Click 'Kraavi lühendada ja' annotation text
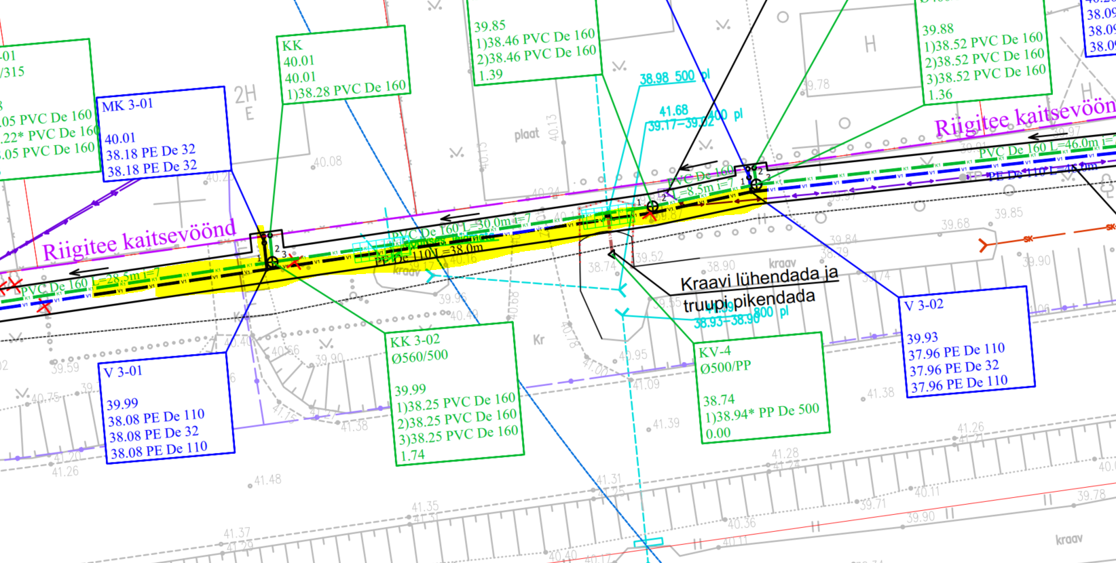Screen dimensions: 1116x563 759,278
